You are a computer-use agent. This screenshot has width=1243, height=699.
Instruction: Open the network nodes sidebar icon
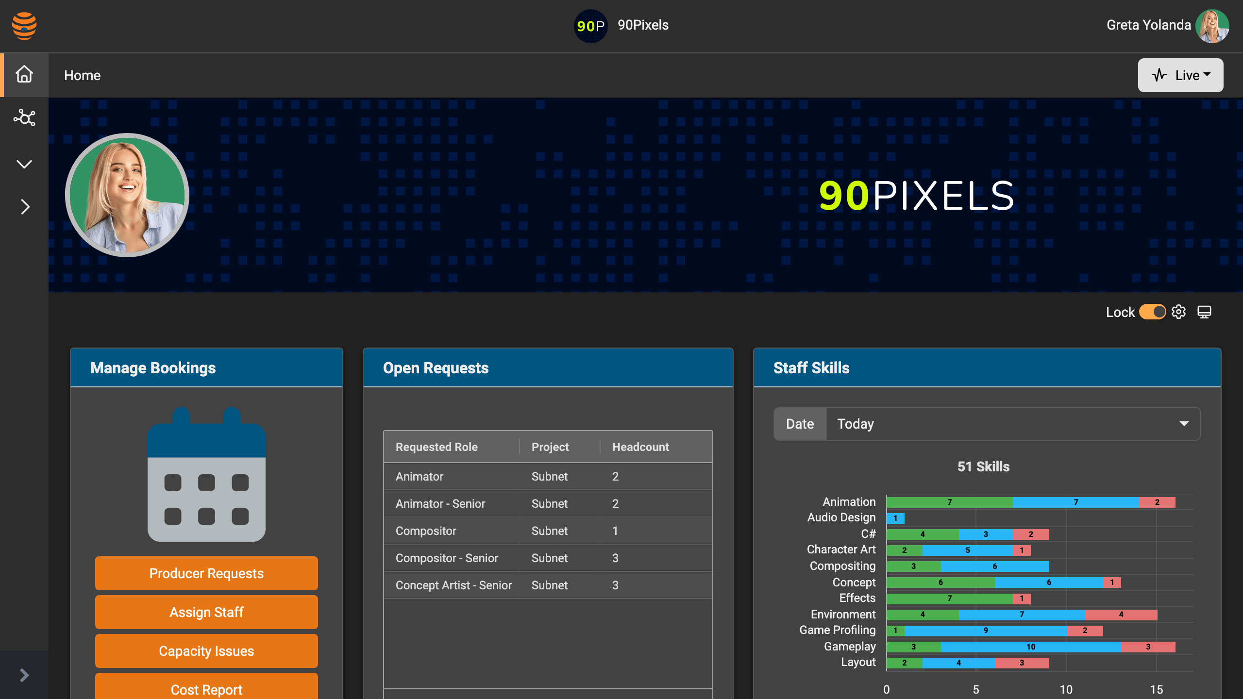click(24, 117)
